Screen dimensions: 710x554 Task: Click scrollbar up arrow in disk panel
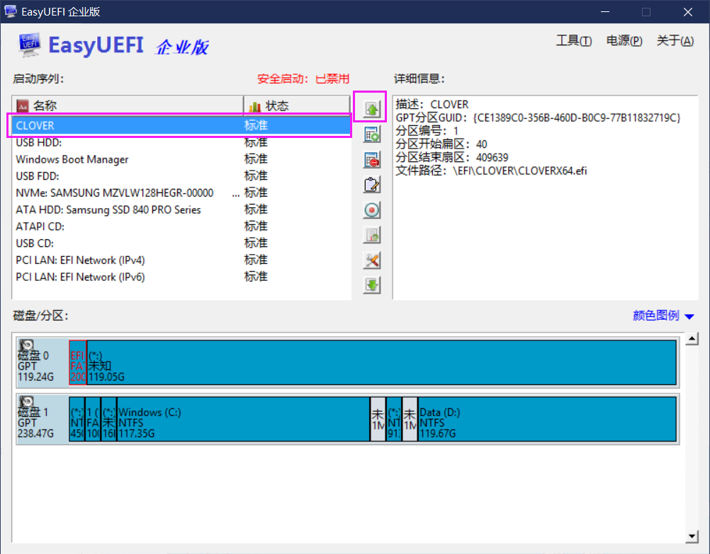pos(692,339)
